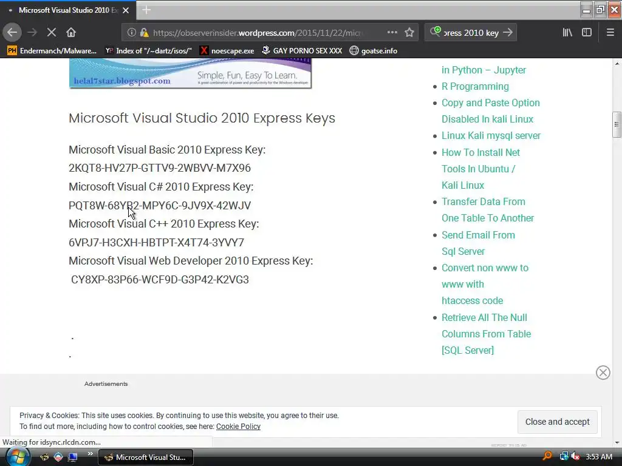Screen dimensions: 622x466
Task: Launch first Quick Launch icon on taskbar
Action: 44,457
